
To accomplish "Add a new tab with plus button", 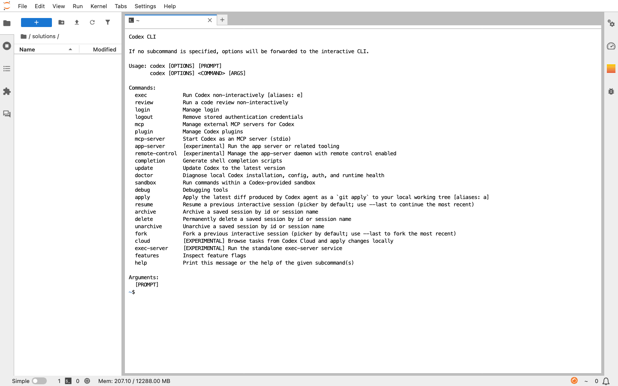I will pyautogui.click(x=222, y=20).
